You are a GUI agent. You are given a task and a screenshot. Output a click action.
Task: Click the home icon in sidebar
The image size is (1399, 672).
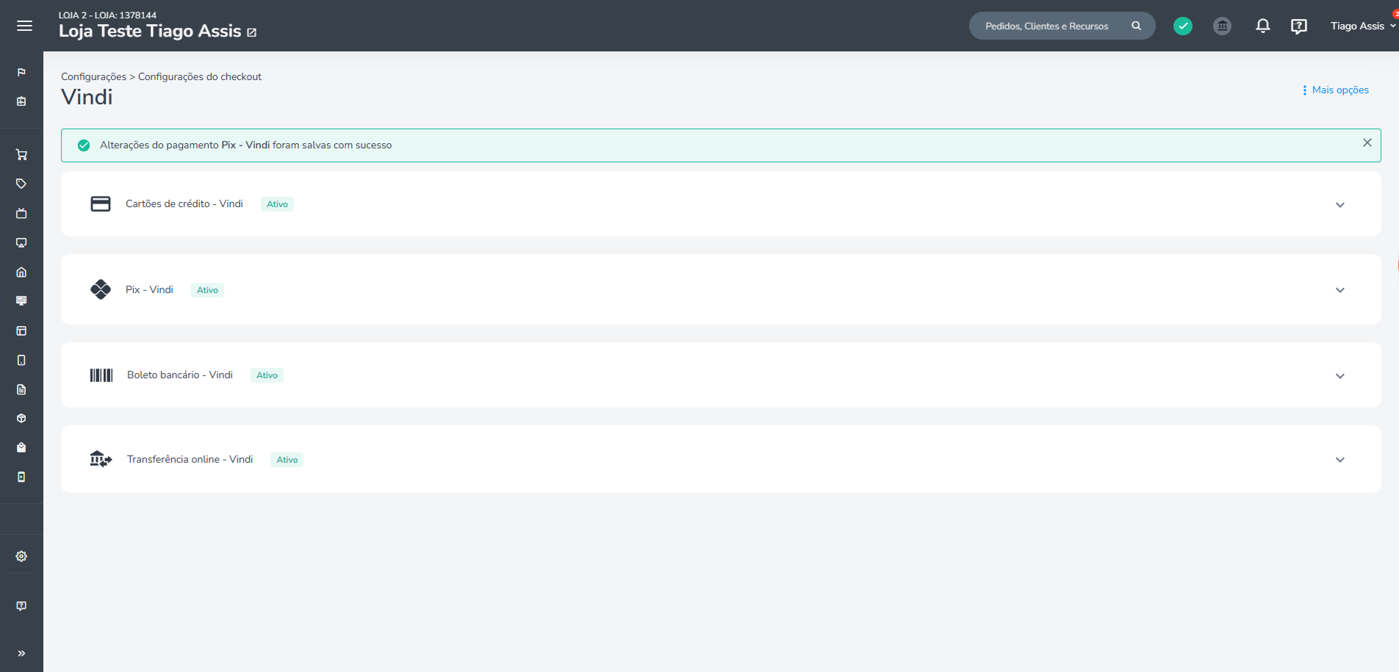click(x=21, y=272)
